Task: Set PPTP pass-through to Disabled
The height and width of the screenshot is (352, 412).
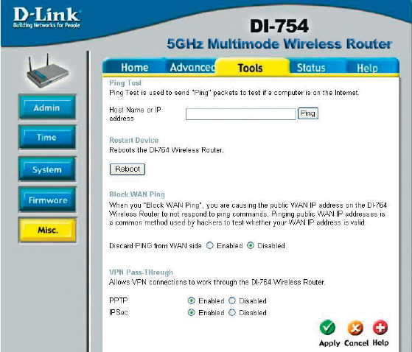Action: (231, 300)
